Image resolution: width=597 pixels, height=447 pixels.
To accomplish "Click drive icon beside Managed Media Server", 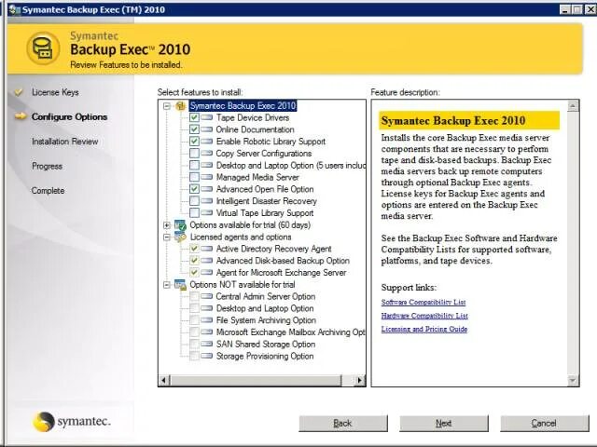I will [x=207, y=177].
